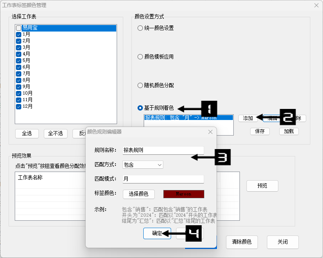Image resolution: width=323 pixels, height=258 pixels.
Task: Close the 工作表标签颜色管理 window
Action: 316,5
